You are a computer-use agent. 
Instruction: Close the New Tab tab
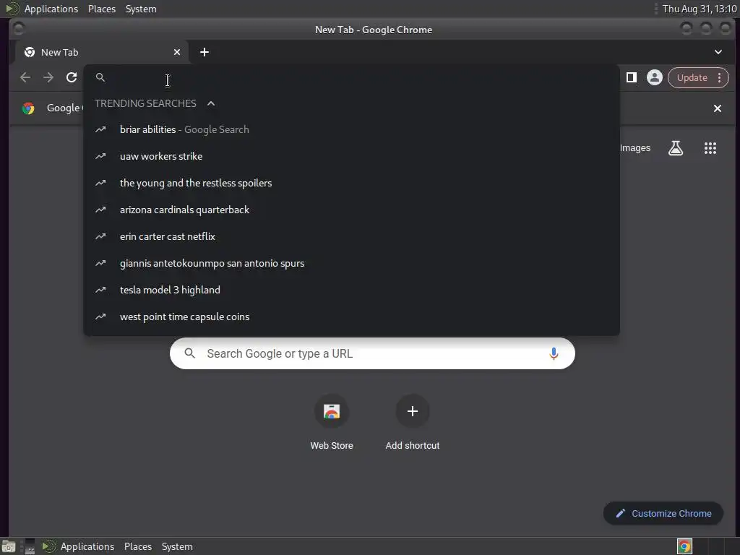177,52
